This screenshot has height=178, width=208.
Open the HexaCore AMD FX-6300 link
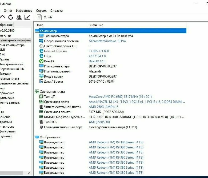tap(120, 97)
